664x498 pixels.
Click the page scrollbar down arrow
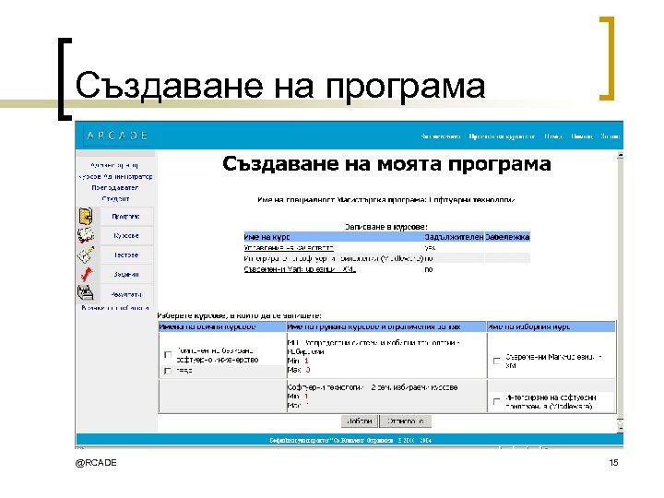620,429
